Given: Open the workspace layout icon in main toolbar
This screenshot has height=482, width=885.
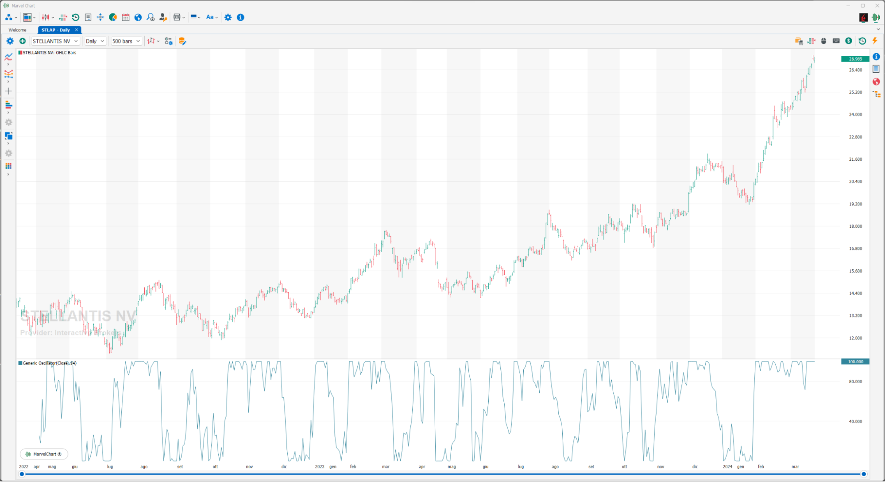Looking at the screenshot, I should (27, 17).
